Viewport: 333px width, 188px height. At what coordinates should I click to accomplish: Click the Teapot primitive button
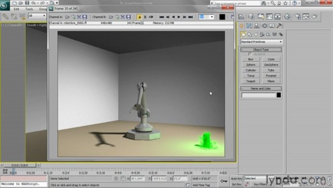point(251,81)
